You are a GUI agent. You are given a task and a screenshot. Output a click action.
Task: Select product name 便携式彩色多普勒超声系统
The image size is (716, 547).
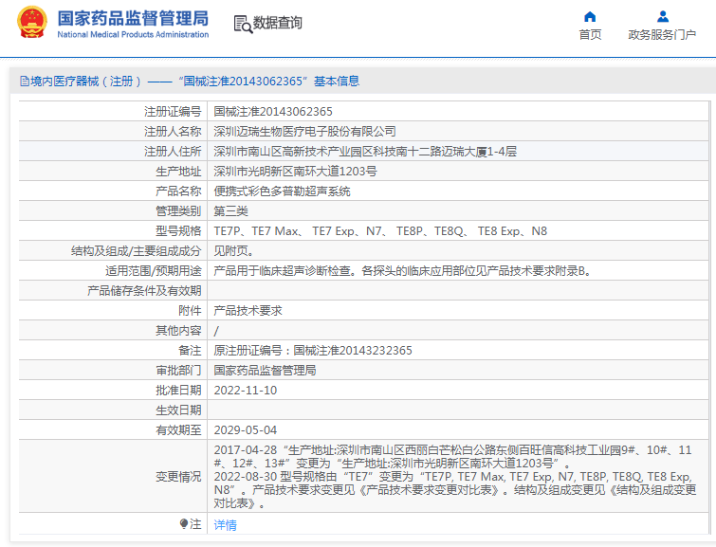coord(282,191)
